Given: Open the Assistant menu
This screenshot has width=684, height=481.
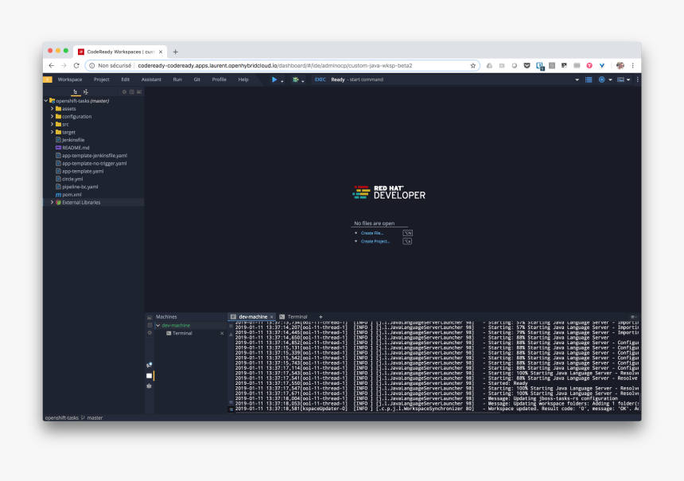Looking at the screenshot, I should 151,80.
